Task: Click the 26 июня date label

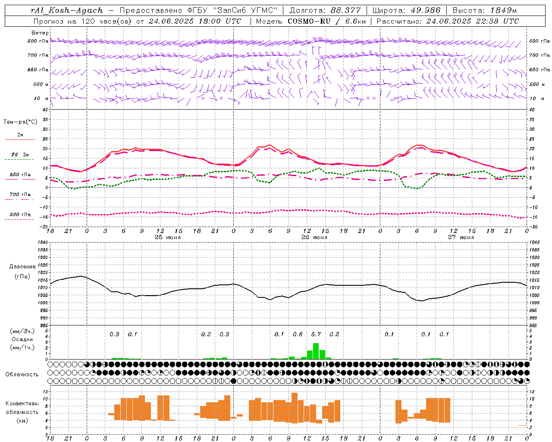Action: click(314, 237)
